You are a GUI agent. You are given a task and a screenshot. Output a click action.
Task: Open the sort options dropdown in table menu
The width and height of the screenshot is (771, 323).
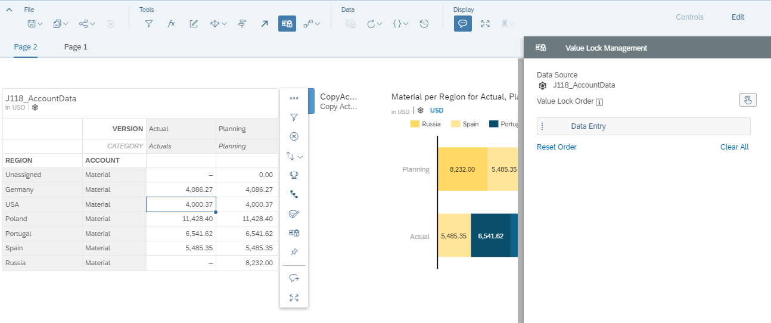tap(294, 156)
